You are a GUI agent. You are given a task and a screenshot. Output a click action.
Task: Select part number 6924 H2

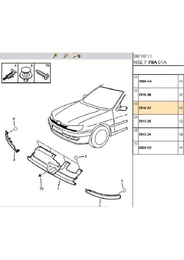145,148
